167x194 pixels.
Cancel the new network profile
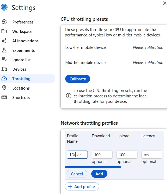[x=77, y=174]
